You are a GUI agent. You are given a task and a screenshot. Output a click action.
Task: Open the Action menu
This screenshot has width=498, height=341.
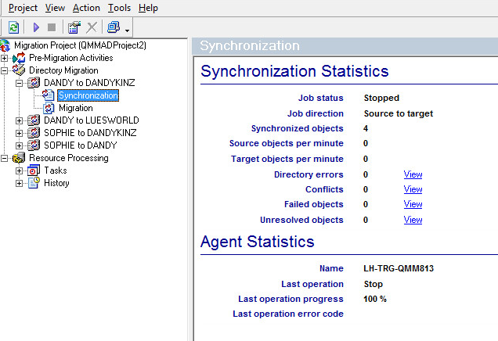pyautogui.click(x=86, y=8)
